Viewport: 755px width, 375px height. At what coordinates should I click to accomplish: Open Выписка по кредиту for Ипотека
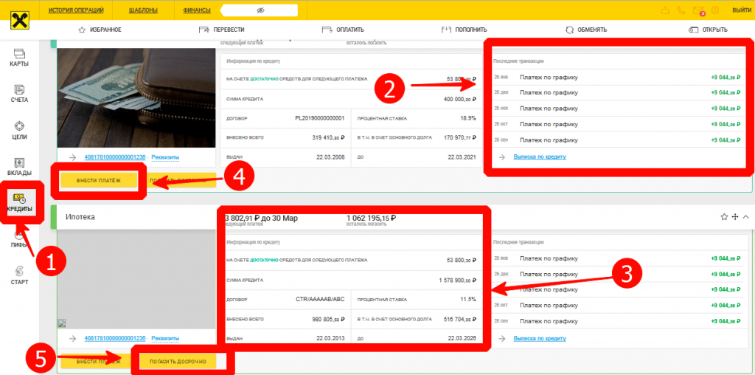[x=539, y=338]
